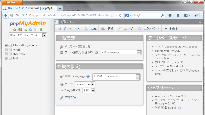Viewport: 205px width, 115px height.
Task: Expand the test database node
Action: click(x=6, y=58)
